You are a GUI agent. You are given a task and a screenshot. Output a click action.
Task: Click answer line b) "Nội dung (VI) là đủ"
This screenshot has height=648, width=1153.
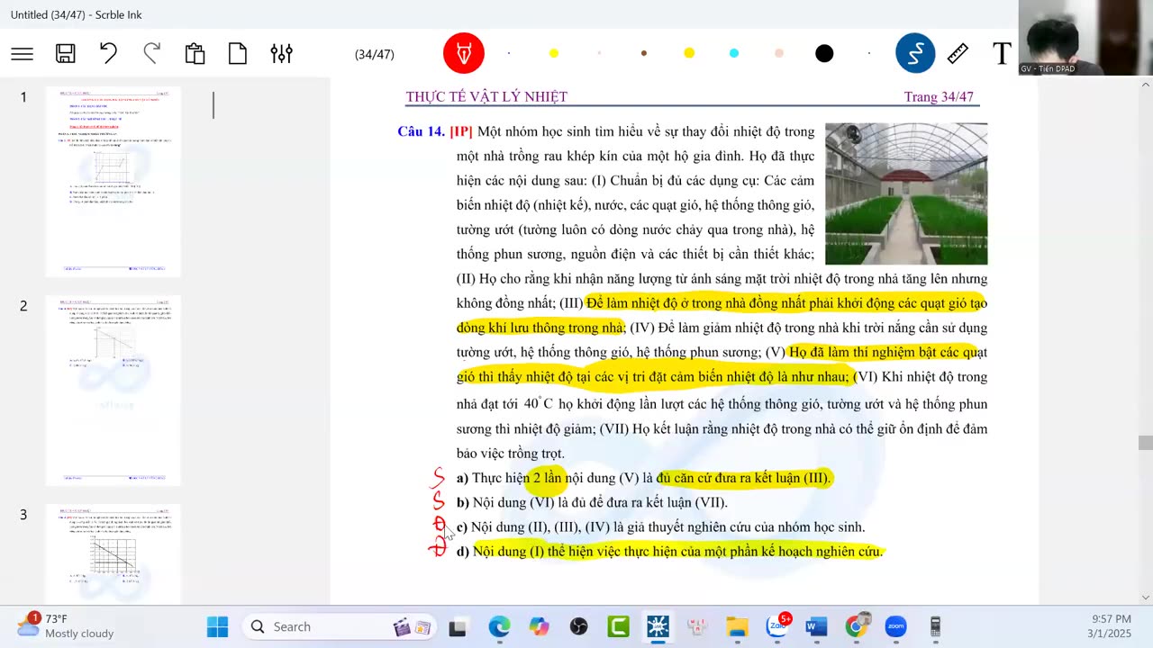click(592, 502)
